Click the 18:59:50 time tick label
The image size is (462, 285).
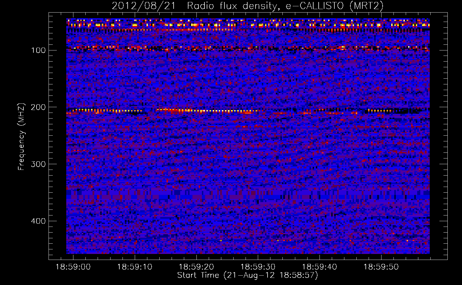point(381,267)
